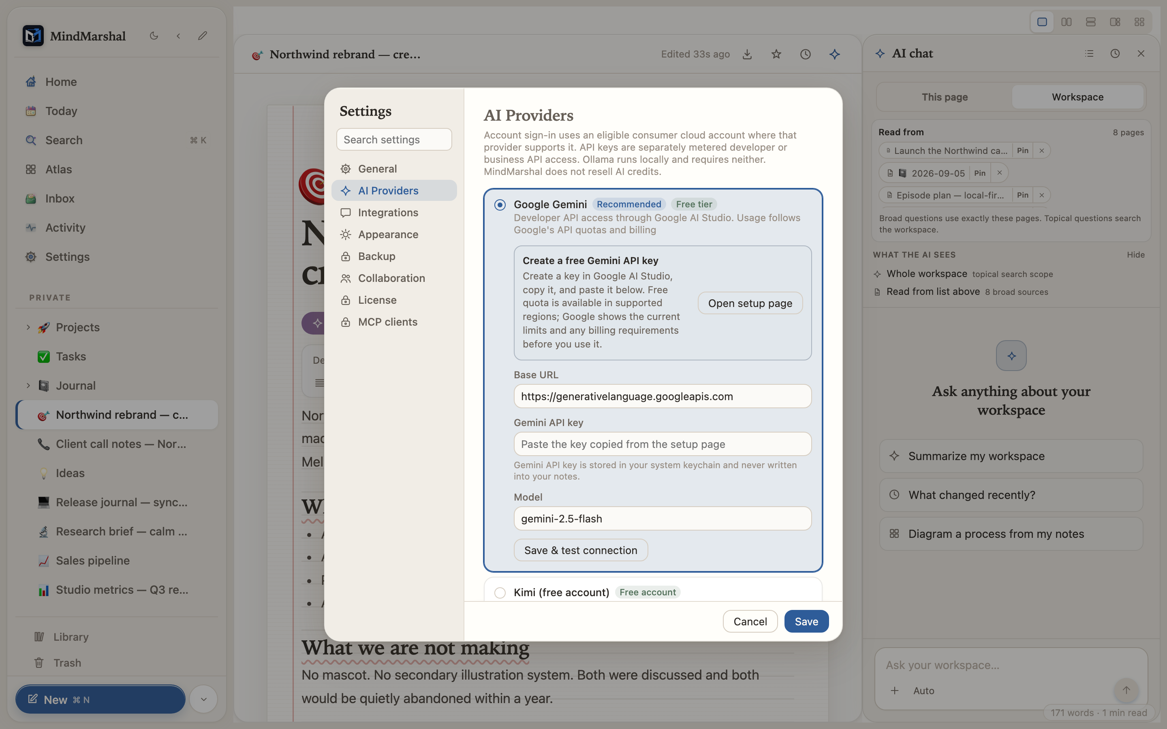Screen dimensions: 1167x729
Task: Send message with arrow button
Action: click(x=1126, y=690)
